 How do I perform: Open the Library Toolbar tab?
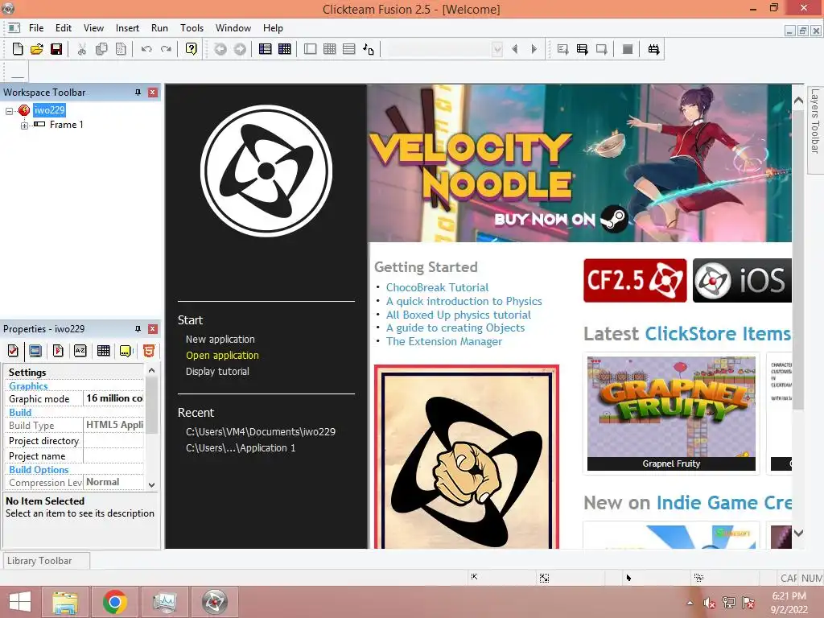(46, 561)
